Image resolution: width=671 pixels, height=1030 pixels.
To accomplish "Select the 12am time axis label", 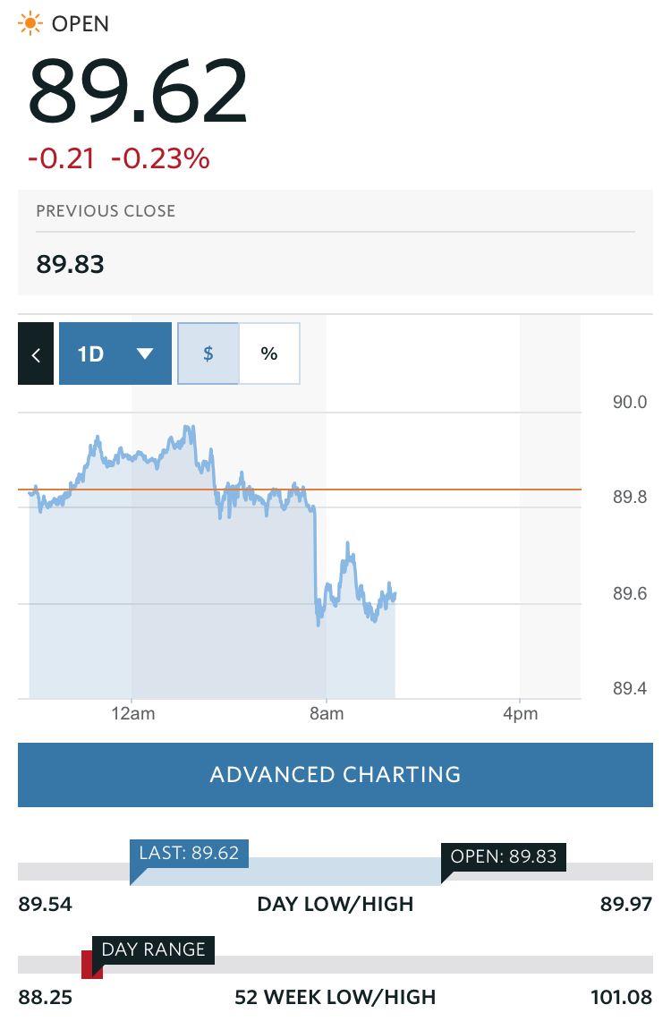I will click(132, 714).
